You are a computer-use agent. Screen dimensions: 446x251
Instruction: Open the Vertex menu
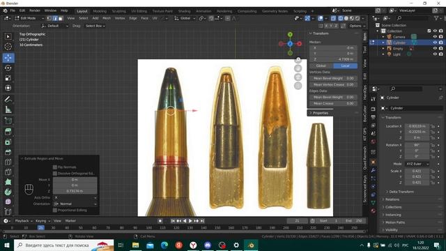pyautogui.click(x=120, y=18)
